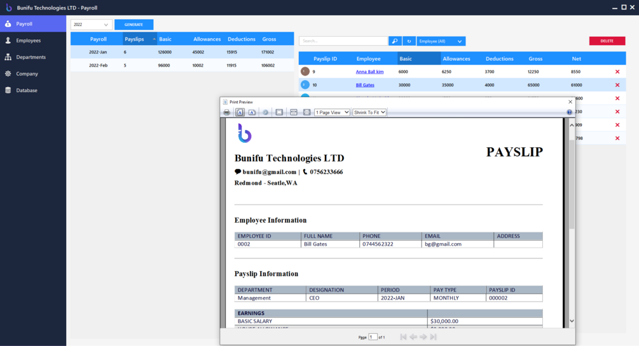Screen dimensions: 639x346
Task: Click red X beside net value ending 230
Action: click(x=617, y=112)
